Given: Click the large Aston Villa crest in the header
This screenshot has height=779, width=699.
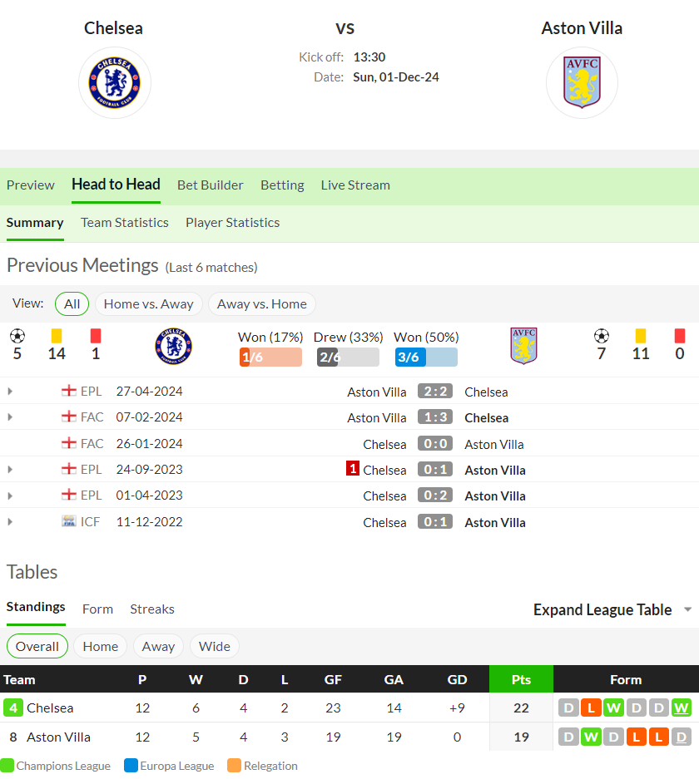Looking at the screenshot, I should coord(582,82).
